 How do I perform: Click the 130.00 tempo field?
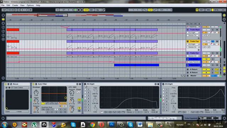pos(10,10)
